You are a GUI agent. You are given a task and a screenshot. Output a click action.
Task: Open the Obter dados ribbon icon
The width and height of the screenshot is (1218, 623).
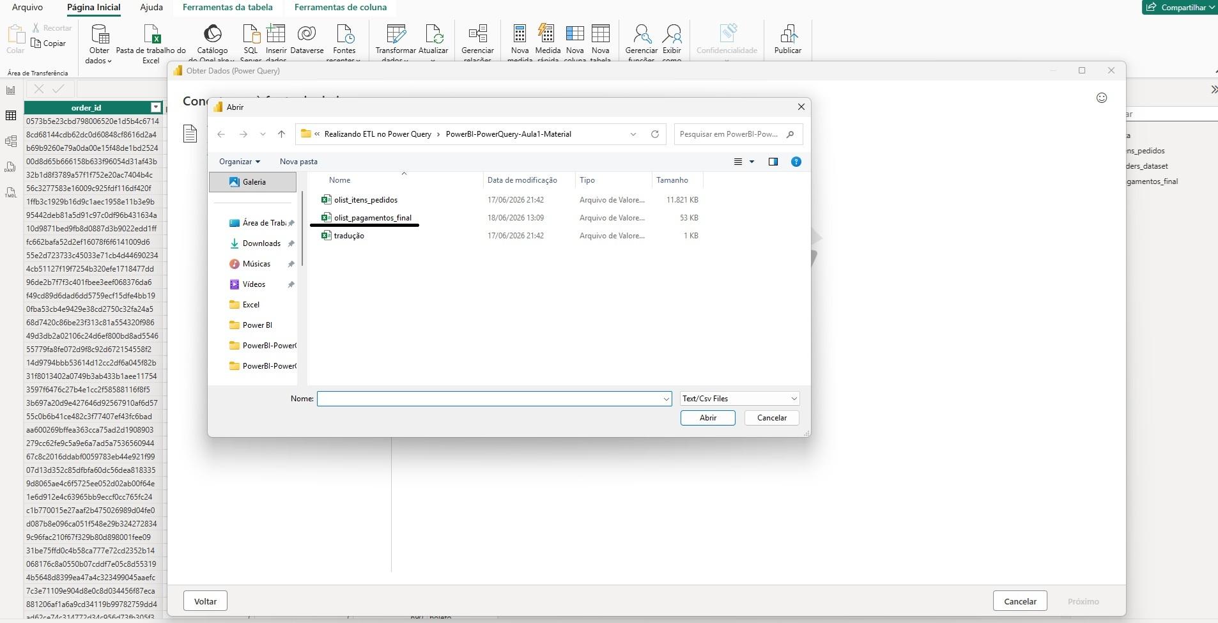tap(99, 33)
